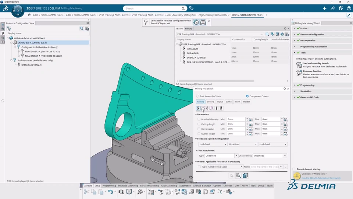
Task: Run search in Milling Tool Search dialog
Action: pyautogui.click(x=238, y=176)
